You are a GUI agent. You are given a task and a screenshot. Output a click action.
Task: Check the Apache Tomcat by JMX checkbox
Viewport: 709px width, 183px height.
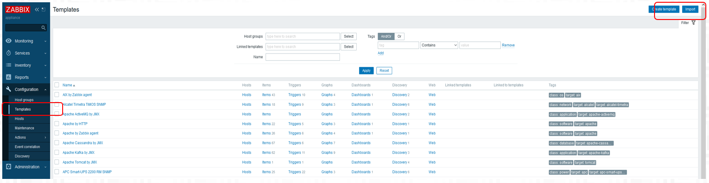pos(57,162)
